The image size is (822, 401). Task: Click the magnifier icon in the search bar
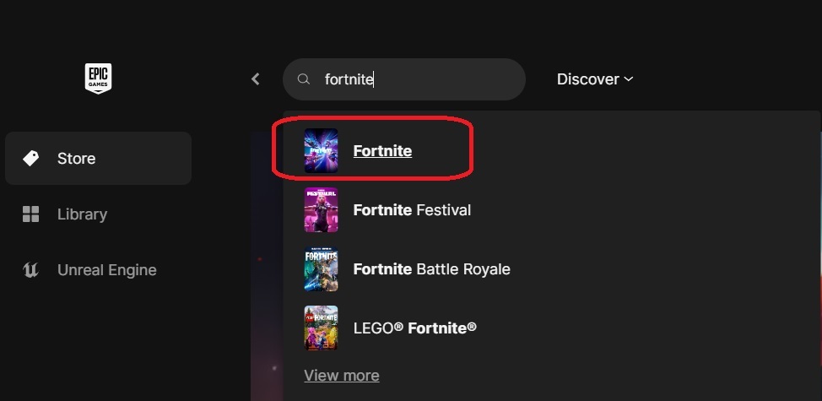click(304, 79)
